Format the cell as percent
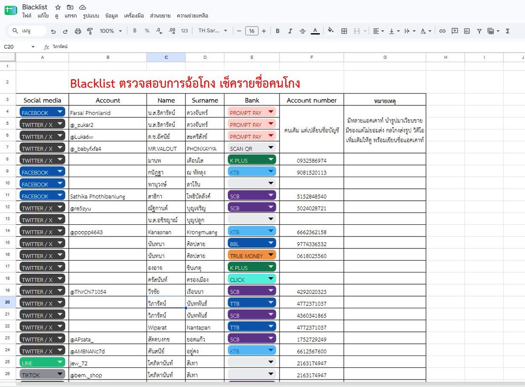This screenshot has height=387, width=525. click(x=147, y=31)
